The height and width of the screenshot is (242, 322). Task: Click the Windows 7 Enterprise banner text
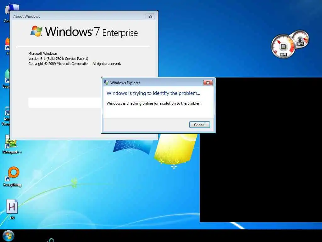(92, 32)
